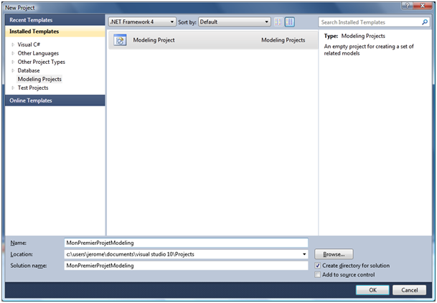
Task: Open the Online Templates section
Action: [30, 101]
